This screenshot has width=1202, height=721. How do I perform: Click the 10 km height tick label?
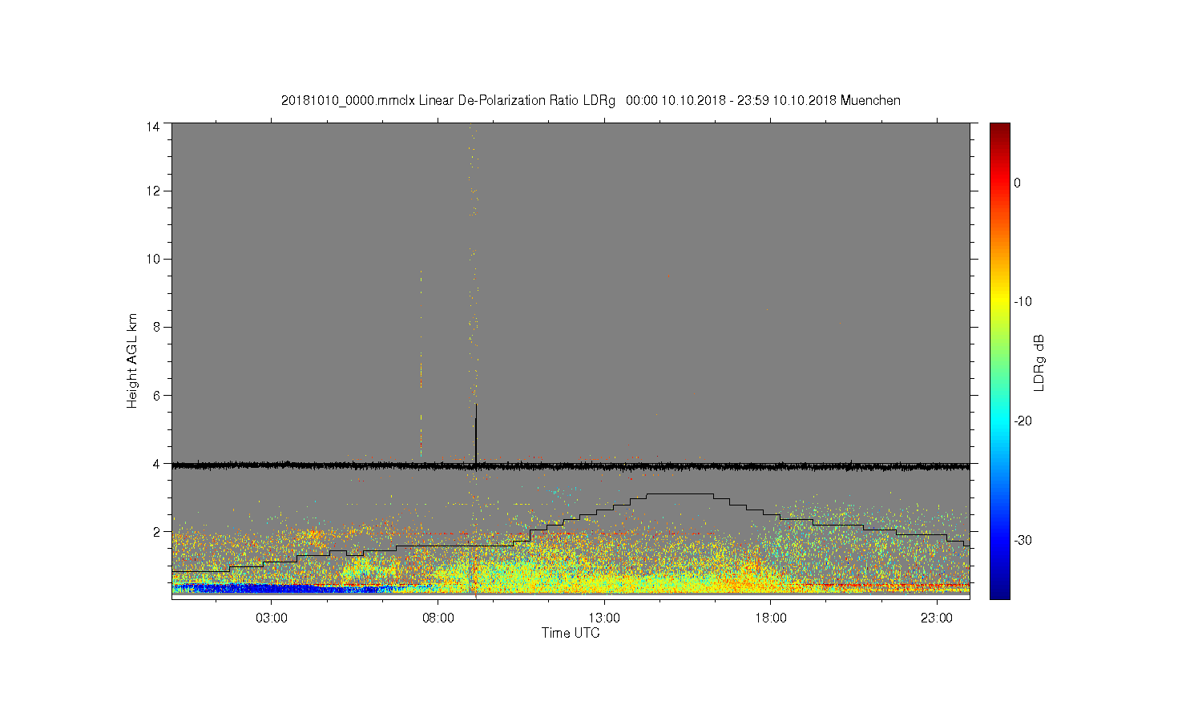pyautogui.click(x=152, y=259)
